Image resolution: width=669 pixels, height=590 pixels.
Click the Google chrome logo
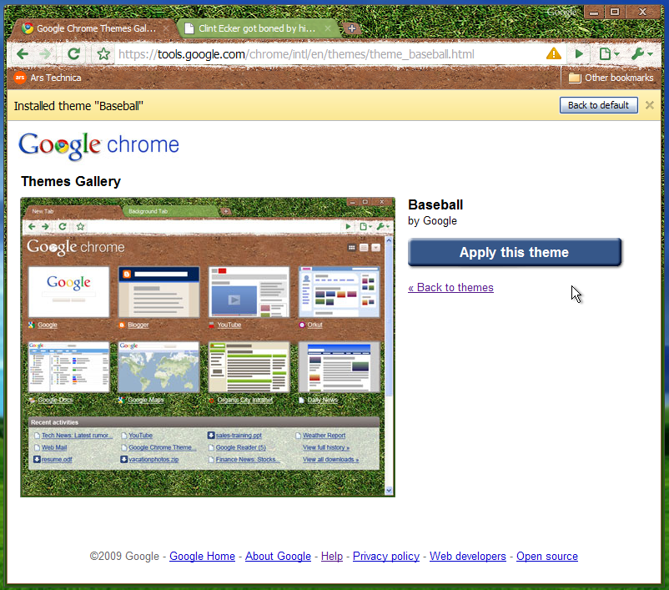98,145
